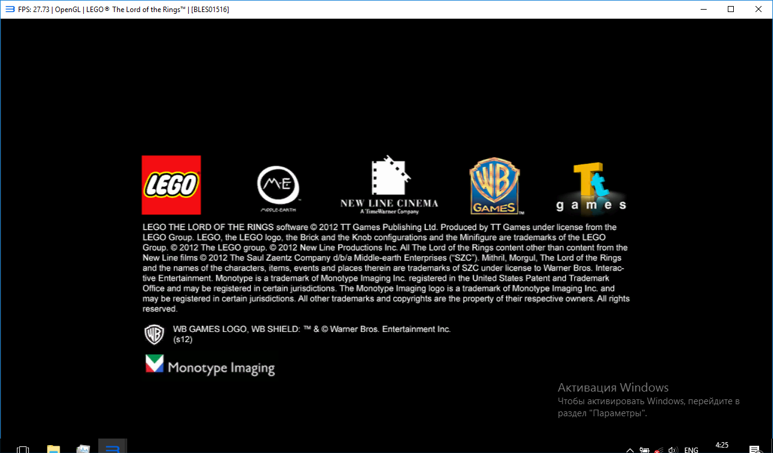The width and height of the screenshot is (773, 453).
Task: Switch input language via ENG indicator
Action: coord(691,449)
